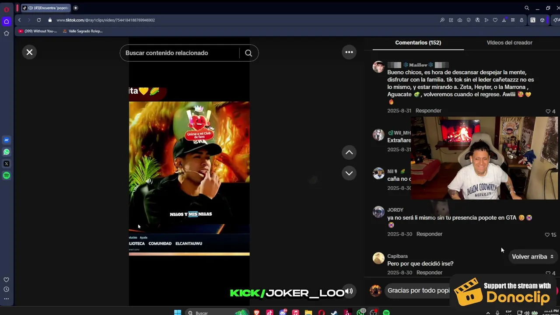Add page to bookmarks heart icon

pyautogui.click(x=495, y=20)
